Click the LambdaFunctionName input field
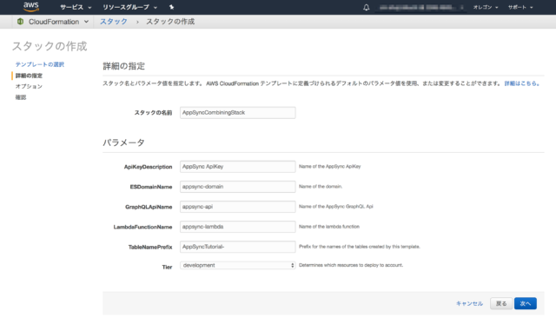The height and width of the screenshot is (318, 556). tap(237, 227)
